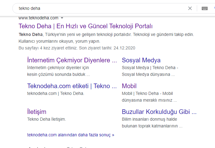Open 'Teknodeha.com etiketi | Tekno ...' sitelink
Screen dimensions: 215x148
click(x=72, y=86)
